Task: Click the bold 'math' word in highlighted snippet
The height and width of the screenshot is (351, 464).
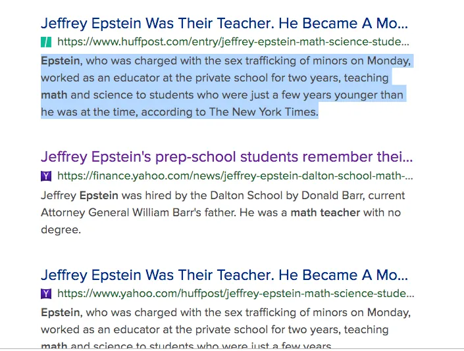Action: coord(54,95)
